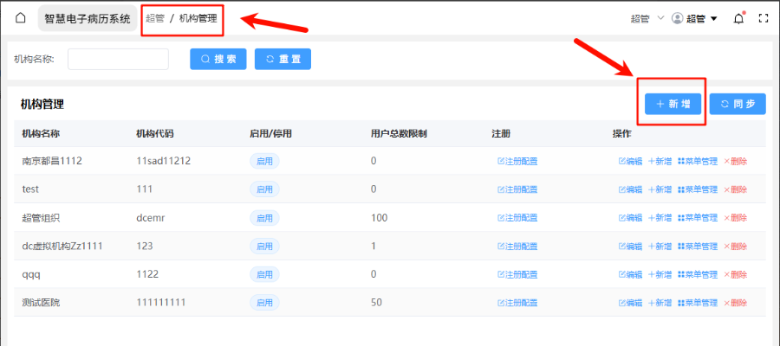Click the 超管 user avatar icon
This screenshot has width=780, height=346.
(x=678, y=18)
